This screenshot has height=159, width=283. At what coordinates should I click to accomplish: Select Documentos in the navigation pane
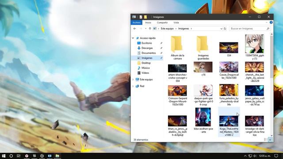point(149,53)
